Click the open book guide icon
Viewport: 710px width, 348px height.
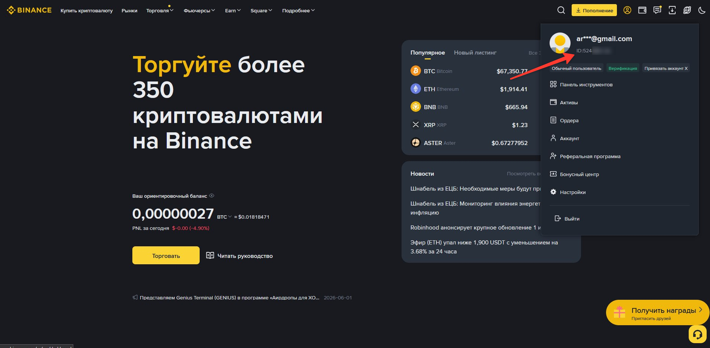[210, 255]
